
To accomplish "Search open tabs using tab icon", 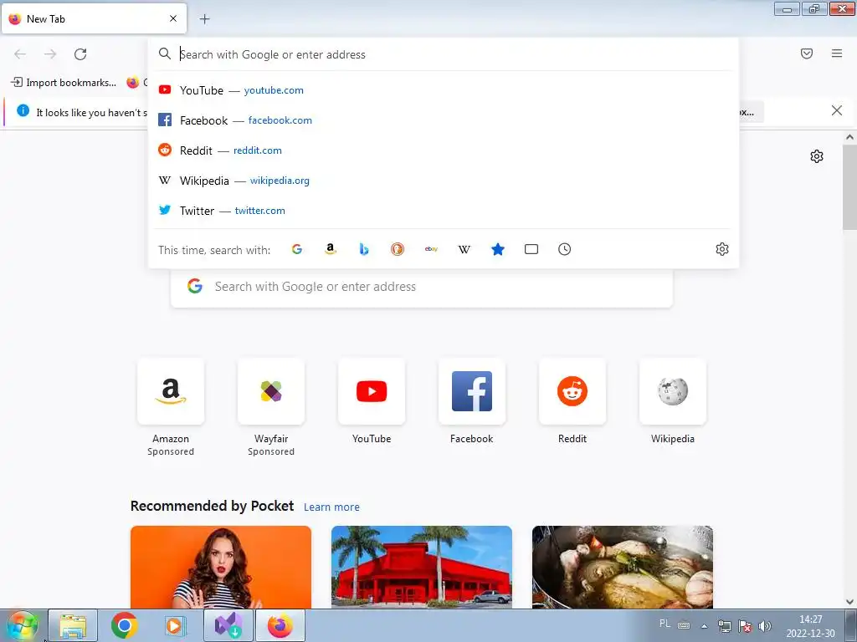I will click(531, 249).
